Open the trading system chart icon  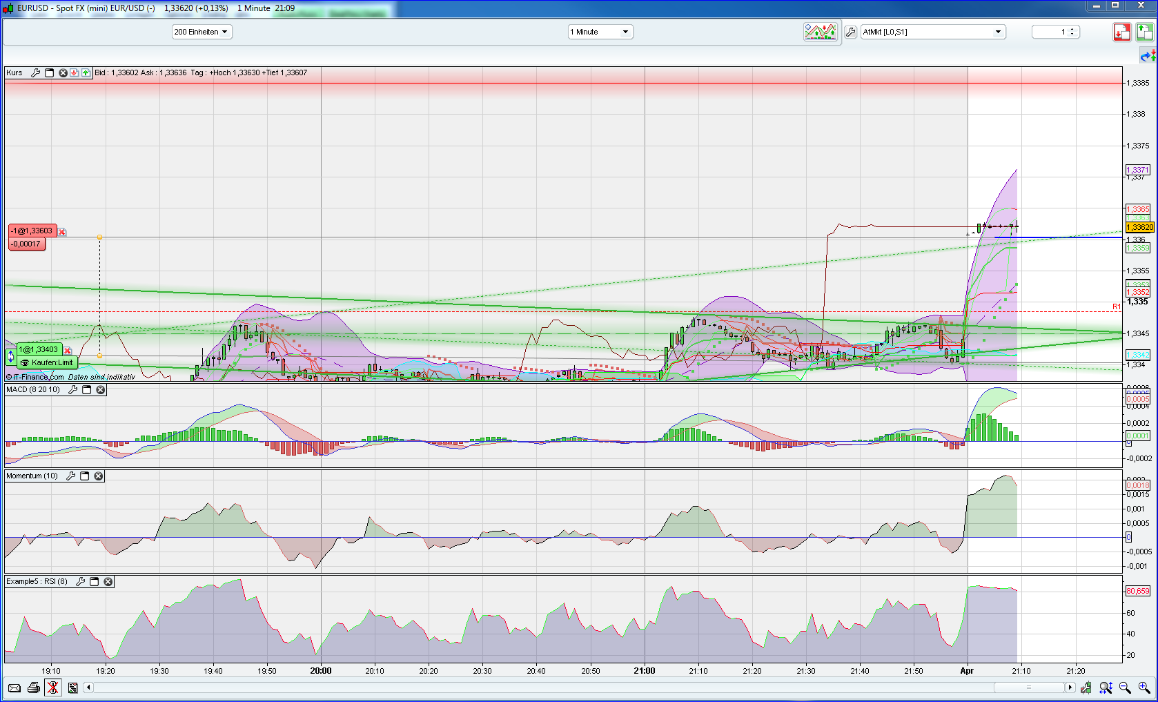coord(820,32)
